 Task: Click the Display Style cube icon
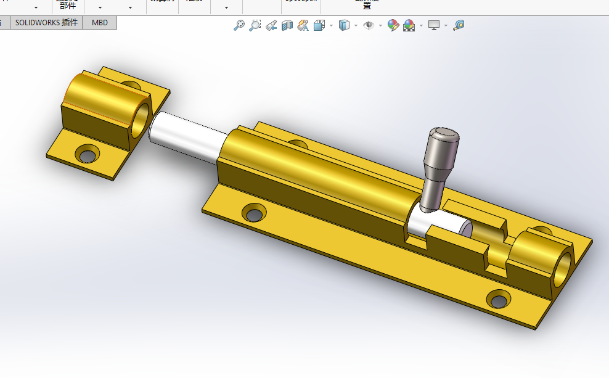(345, 25)
